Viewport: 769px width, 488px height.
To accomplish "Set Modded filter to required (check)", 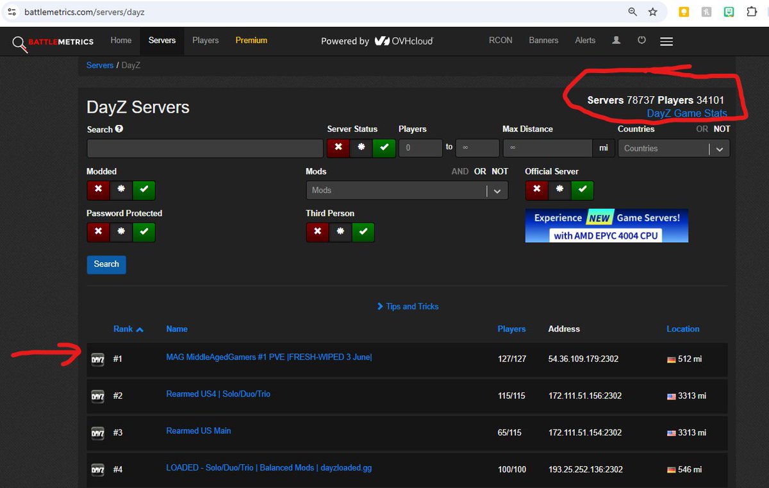I will click(144, 190).
